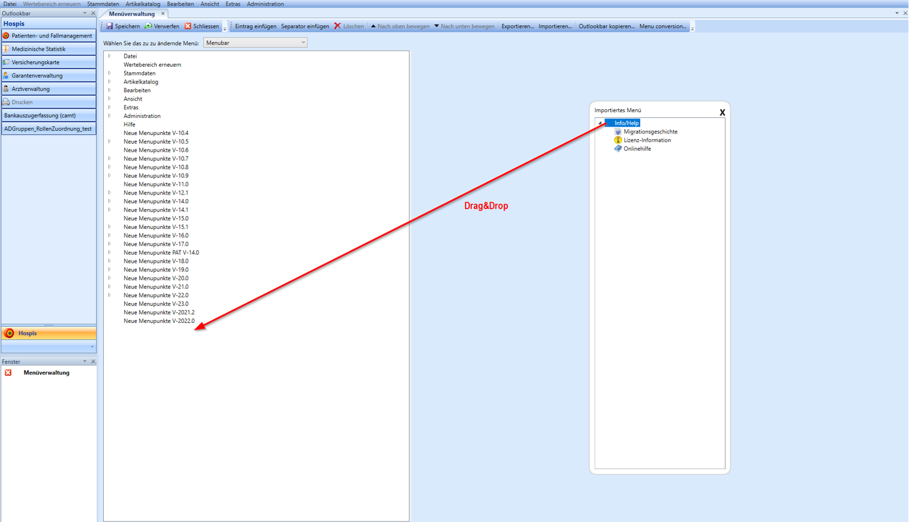Image resolution: width=909 pixels, height=522 pixels.
Task: Select Neue Menupunkte PAT V-14.0 row
Action: coord(161,252)
